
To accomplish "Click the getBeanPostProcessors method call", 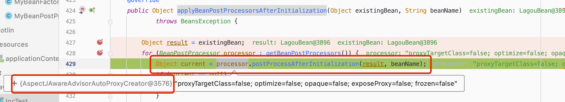I will 303,53.
